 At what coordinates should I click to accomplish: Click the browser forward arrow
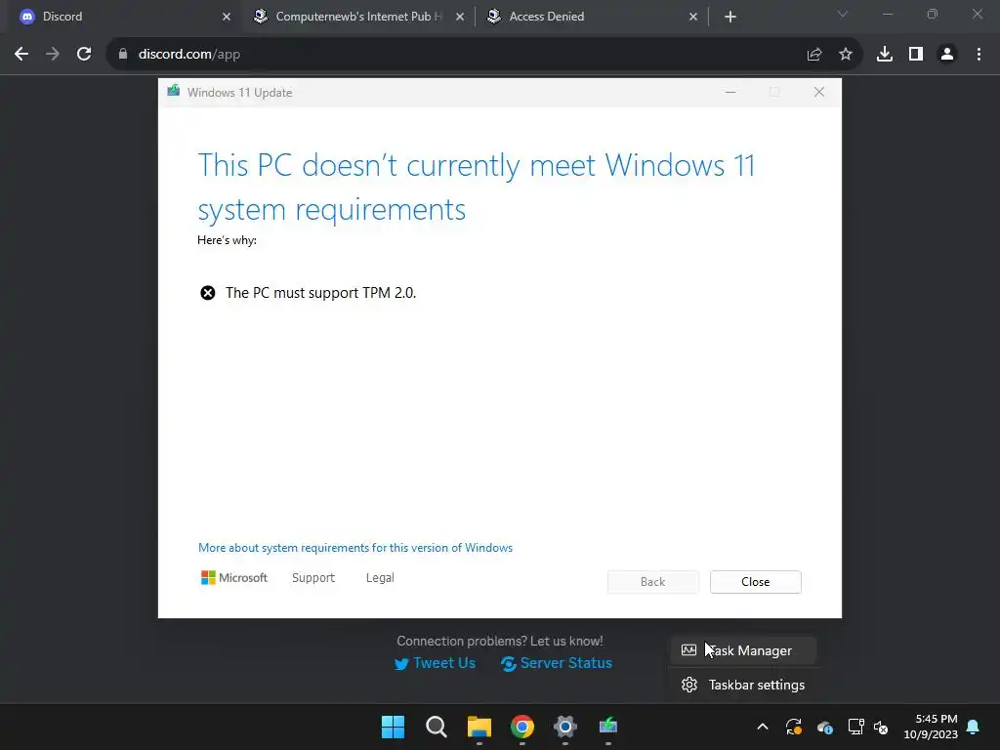[x=53, y=55]
